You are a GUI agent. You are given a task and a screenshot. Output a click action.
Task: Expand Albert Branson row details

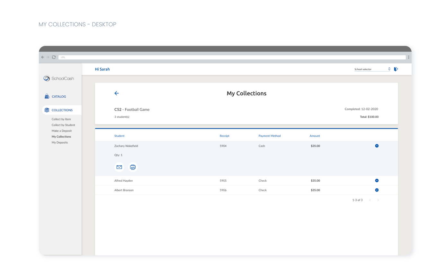point(377,190)
